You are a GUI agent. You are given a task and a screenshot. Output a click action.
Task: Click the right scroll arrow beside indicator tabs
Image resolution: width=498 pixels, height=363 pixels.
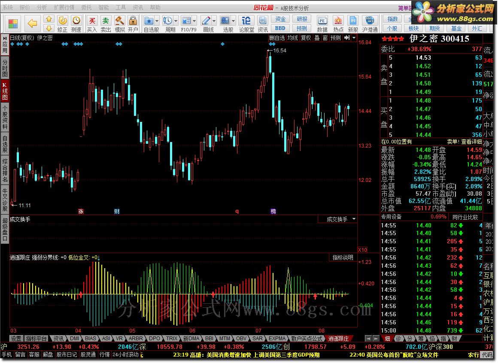[x=376, y=339]
